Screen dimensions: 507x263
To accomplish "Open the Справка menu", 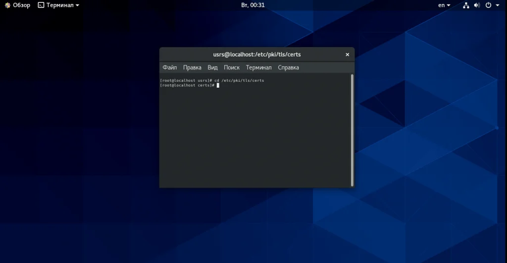I will [288, 67].
